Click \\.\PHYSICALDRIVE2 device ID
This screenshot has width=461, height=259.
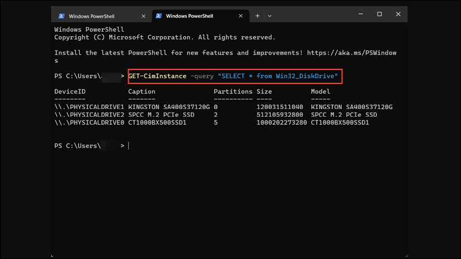89,115
